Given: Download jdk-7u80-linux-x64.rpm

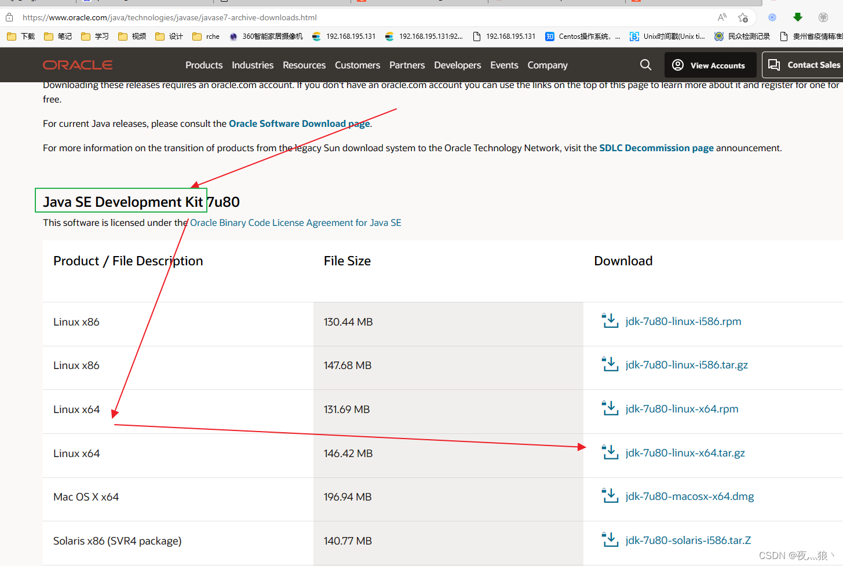Looking at the screenshot, I should click(682, 408).
